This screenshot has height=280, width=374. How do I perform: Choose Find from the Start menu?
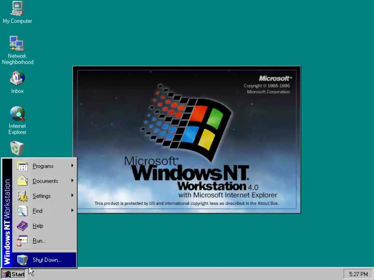[44, 211]
